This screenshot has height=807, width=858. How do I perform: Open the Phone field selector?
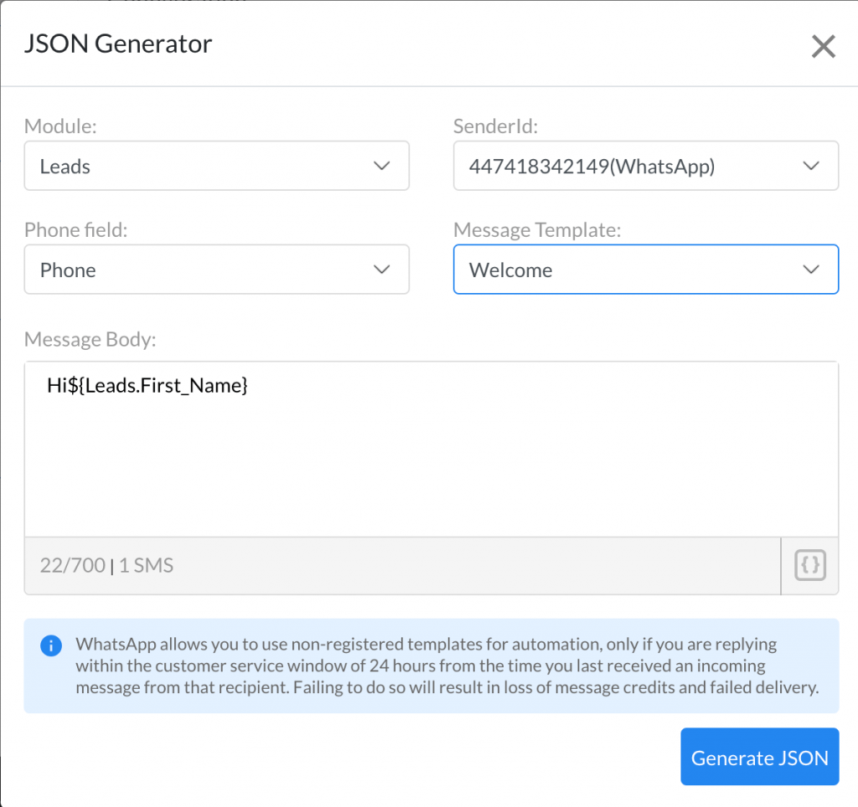pyautogui.click(x=216, y=270)
